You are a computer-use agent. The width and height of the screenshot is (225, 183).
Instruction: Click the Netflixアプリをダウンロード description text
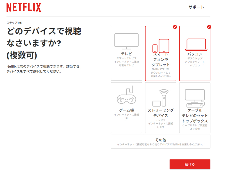[161, 72]
